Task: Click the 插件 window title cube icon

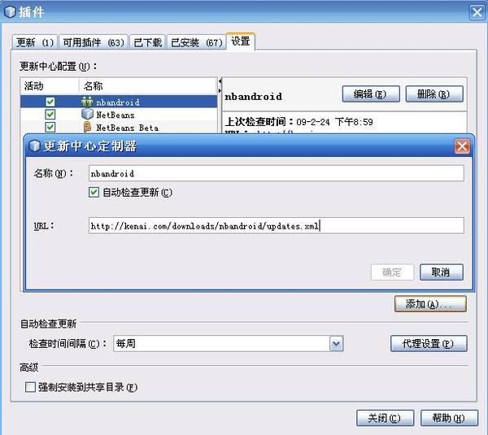Action: point(10,12)
